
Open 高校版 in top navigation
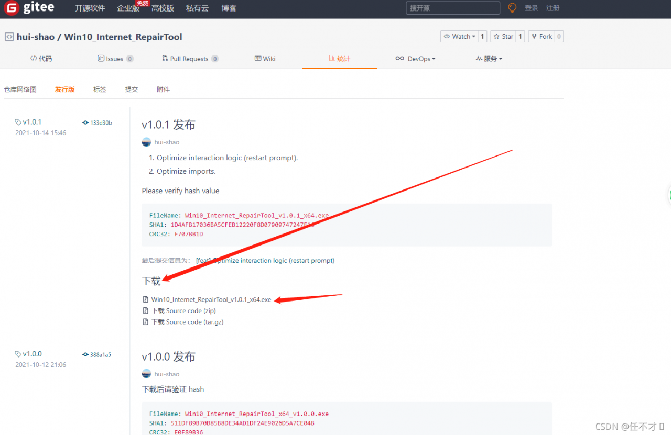tap(163, 8)
